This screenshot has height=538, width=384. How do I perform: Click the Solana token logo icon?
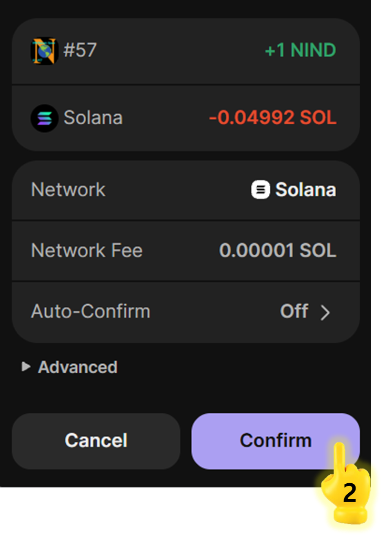coord(44,118)
